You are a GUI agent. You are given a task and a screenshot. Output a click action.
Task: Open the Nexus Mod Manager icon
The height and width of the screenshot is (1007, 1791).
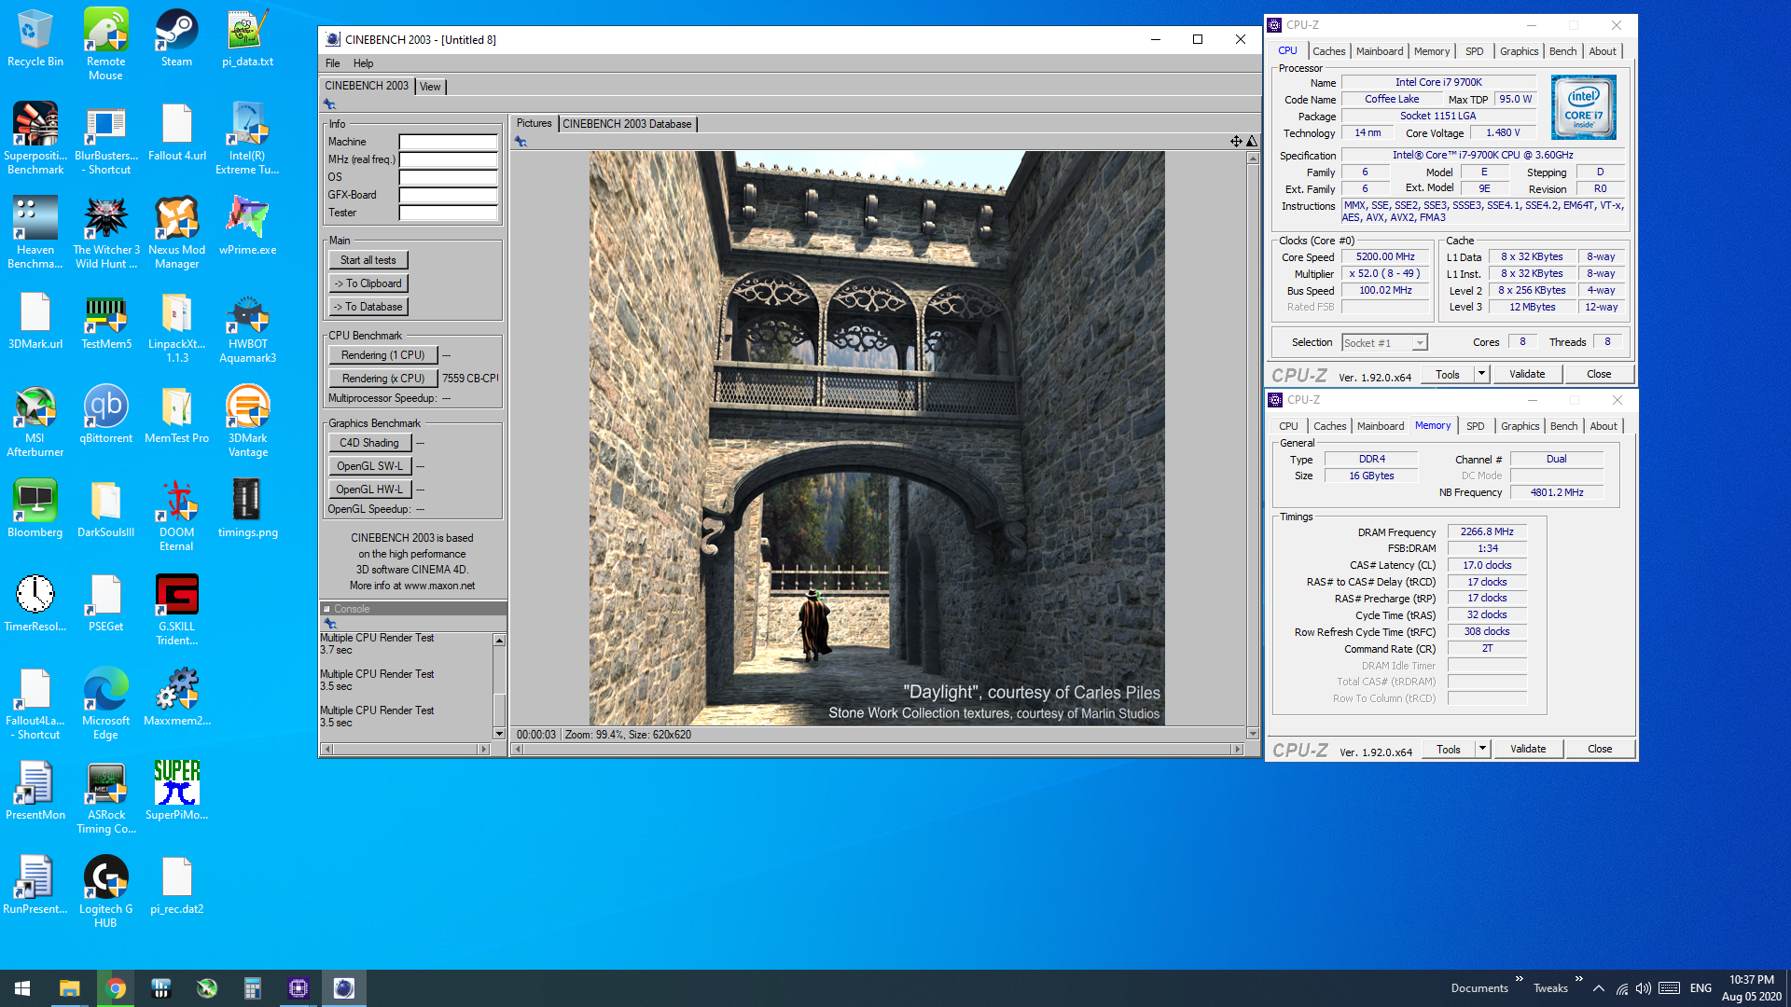click(176, 233)
